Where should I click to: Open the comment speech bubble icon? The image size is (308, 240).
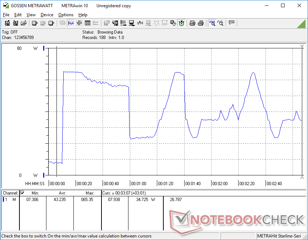(x=231, y=23)
